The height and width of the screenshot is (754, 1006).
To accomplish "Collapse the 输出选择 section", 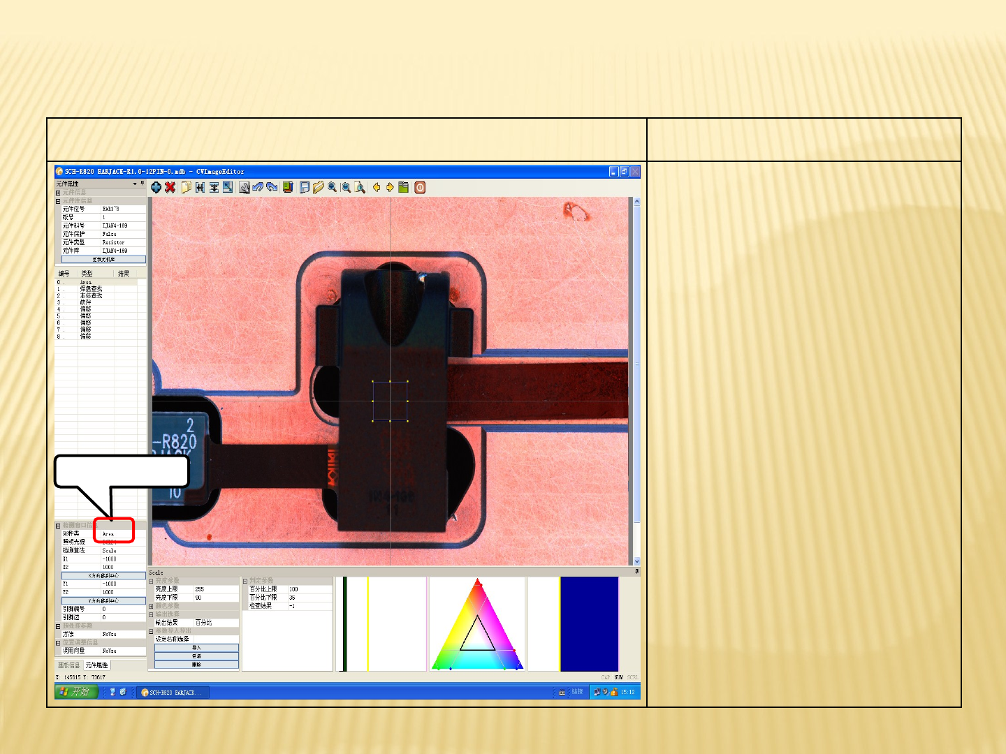I will [151, 614].
